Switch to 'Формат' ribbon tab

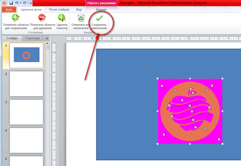click(x=101, y=9)
